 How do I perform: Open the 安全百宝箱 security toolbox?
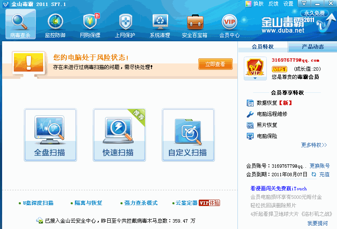[x=195, y=26]
